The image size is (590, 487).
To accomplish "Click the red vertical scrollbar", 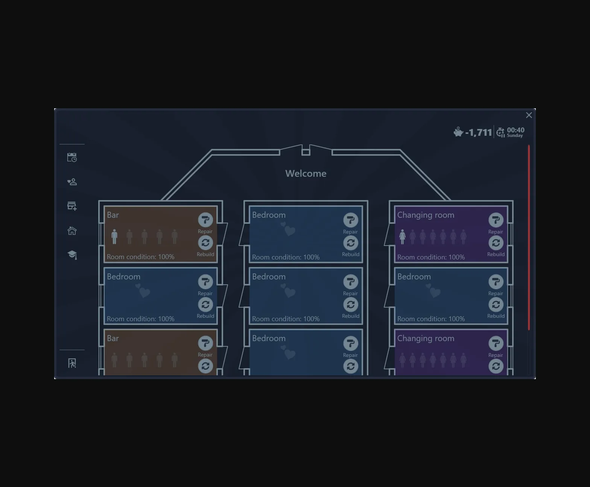I will point(529,237).
